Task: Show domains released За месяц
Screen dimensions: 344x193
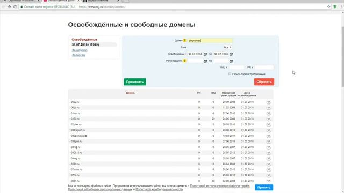Action: coord(78,55)
